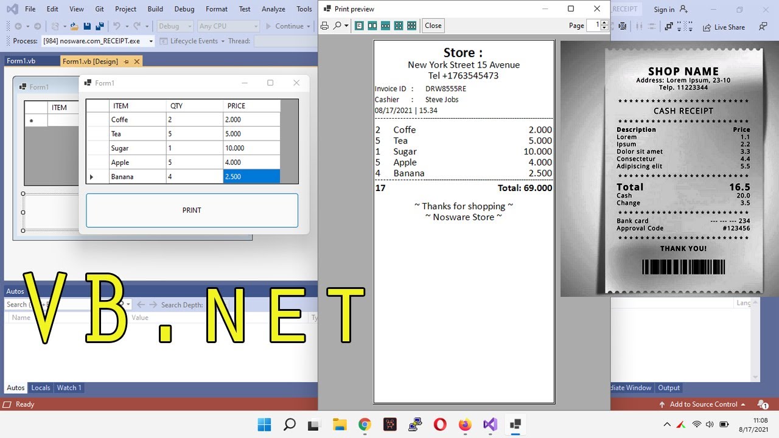Click the notifications icon in status bar
The width and height of the screenshot is (779, 438).
click(761, 404)
